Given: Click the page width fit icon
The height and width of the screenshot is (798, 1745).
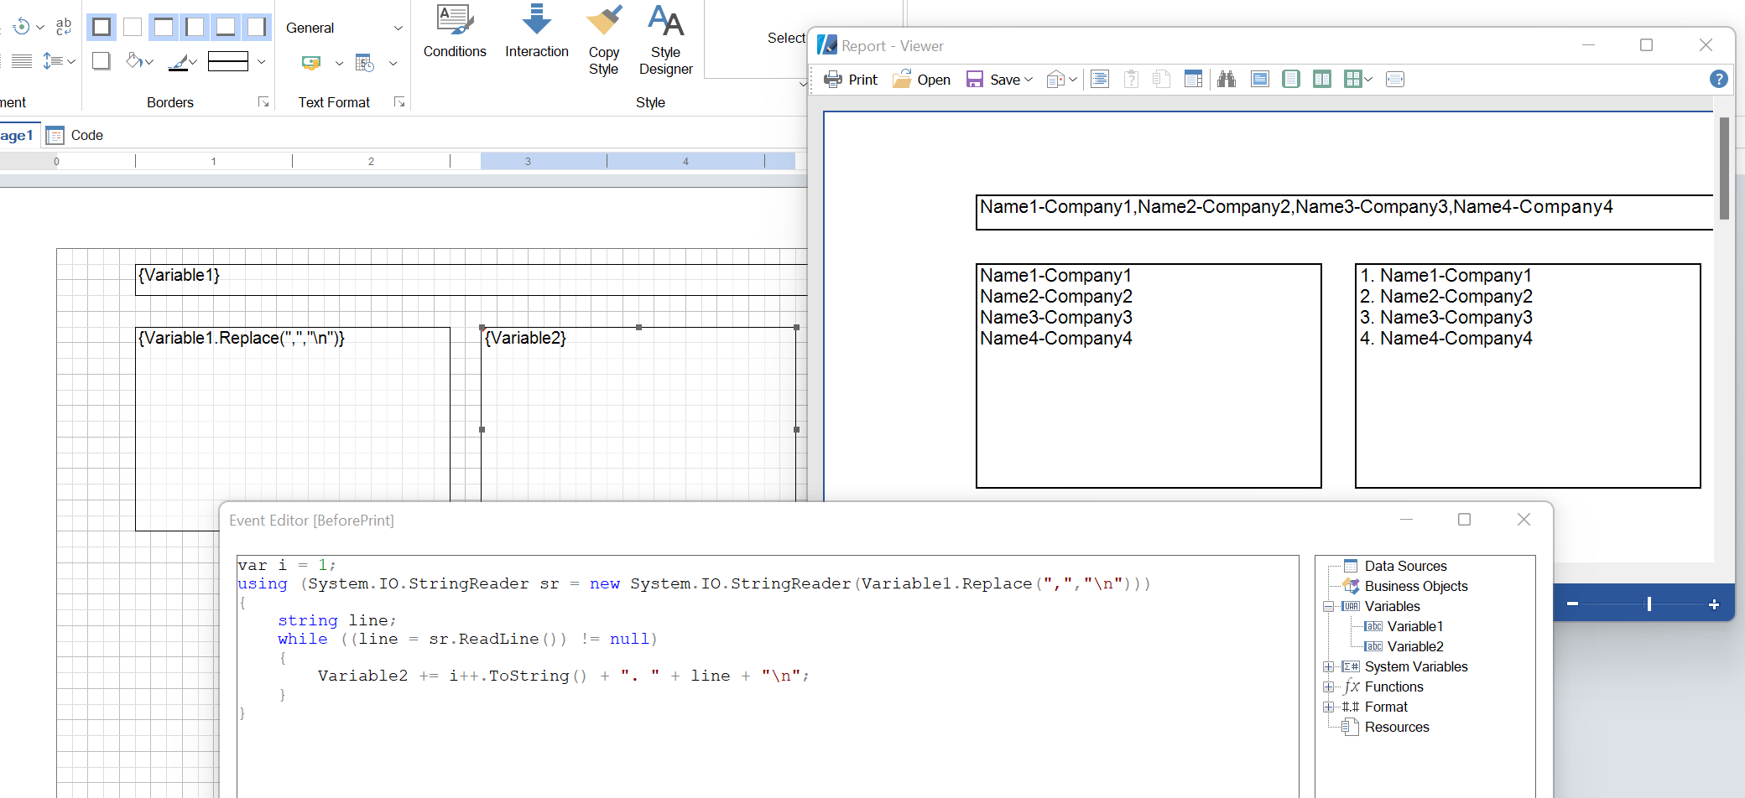Looking at the screenshot, I should point(1395,80).
